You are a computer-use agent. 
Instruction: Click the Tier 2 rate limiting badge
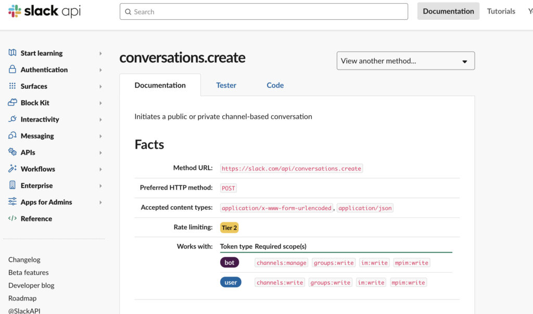click(230, 228)
